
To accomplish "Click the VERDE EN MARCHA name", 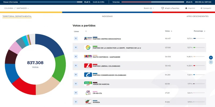I will click(101, 84).
